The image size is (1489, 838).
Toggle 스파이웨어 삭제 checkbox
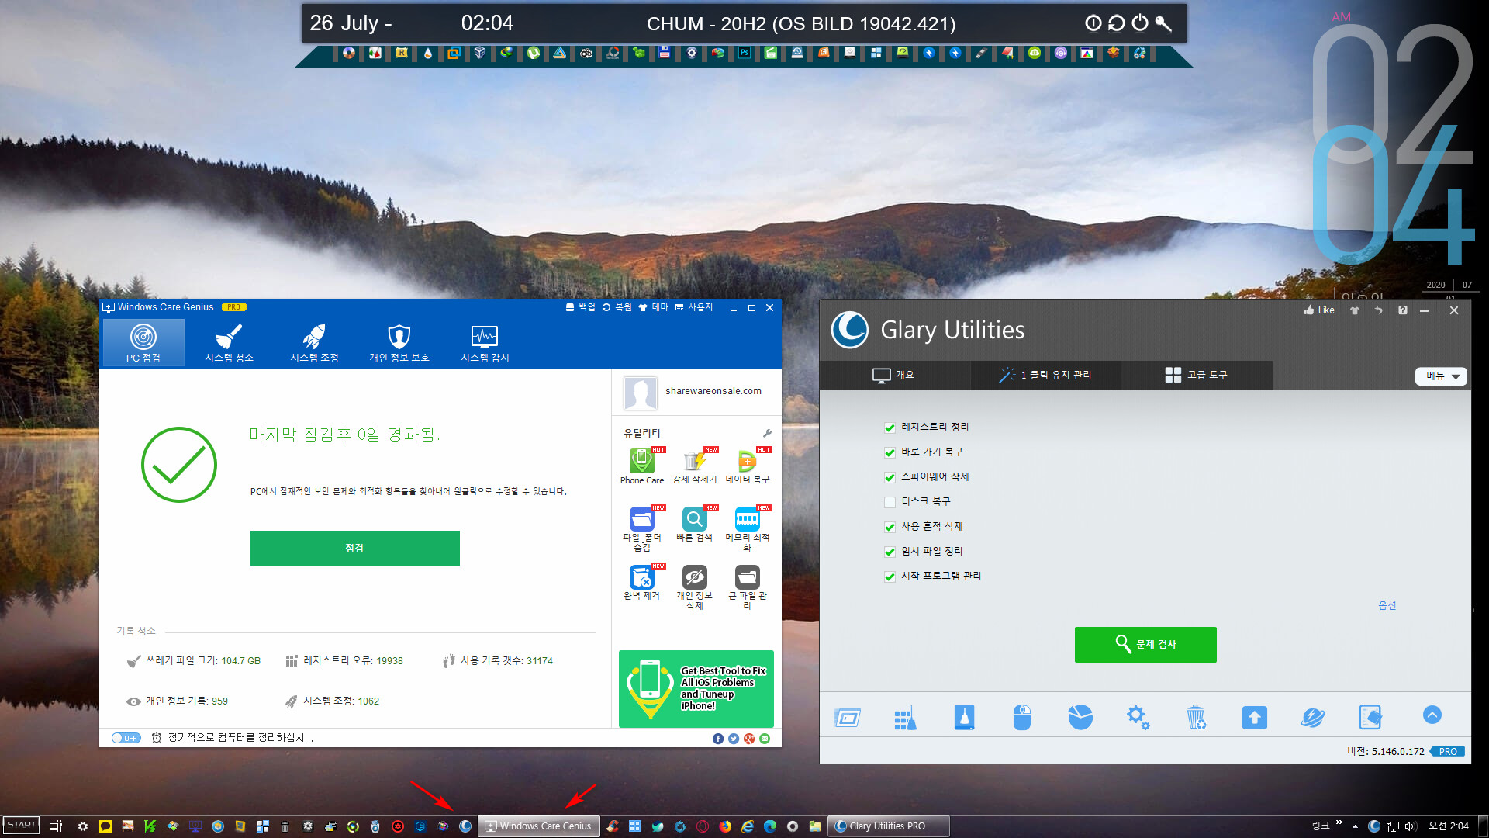[x=890, y=477]
